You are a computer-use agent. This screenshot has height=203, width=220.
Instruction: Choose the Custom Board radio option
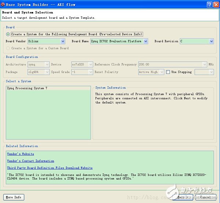point(8,48)
